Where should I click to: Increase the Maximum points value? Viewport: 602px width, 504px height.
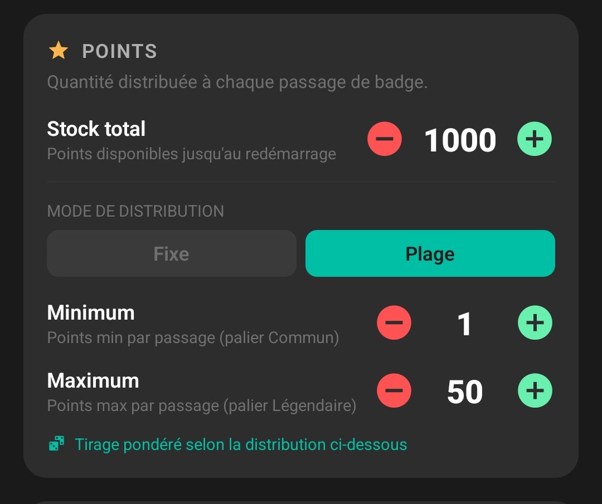[535, 390]
